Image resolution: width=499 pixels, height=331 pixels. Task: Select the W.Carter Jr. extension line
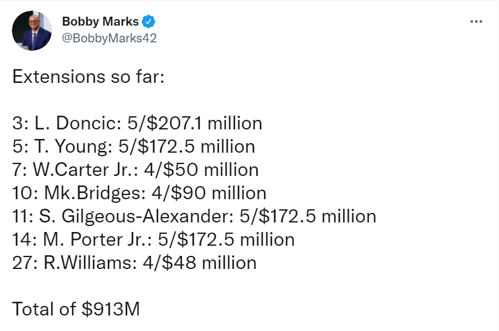(x=135, y=170)
